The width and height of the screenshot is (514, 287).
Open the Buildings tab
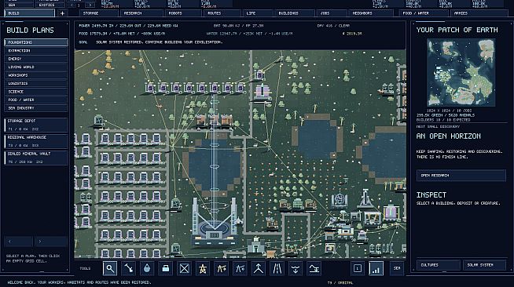pyautogui.click(x=294, y=13)
